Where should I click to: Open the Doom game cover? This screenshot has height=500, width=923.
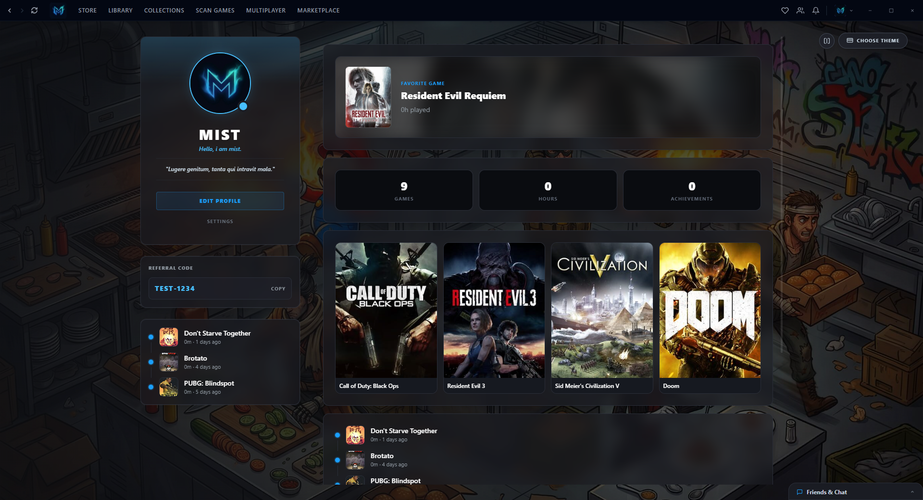click(x=710, y=310)
